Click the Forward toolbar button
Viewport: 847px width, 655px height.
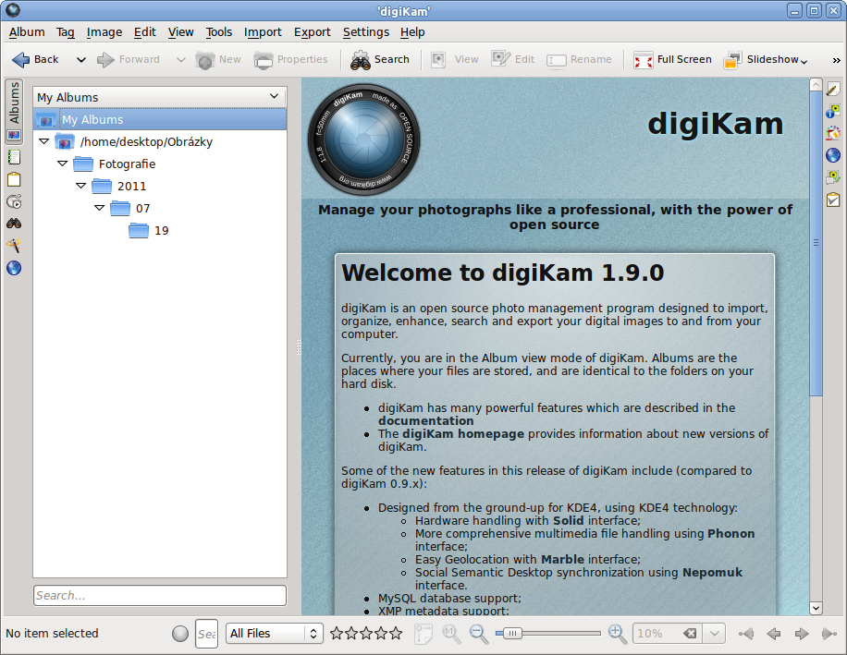point(129,59)
